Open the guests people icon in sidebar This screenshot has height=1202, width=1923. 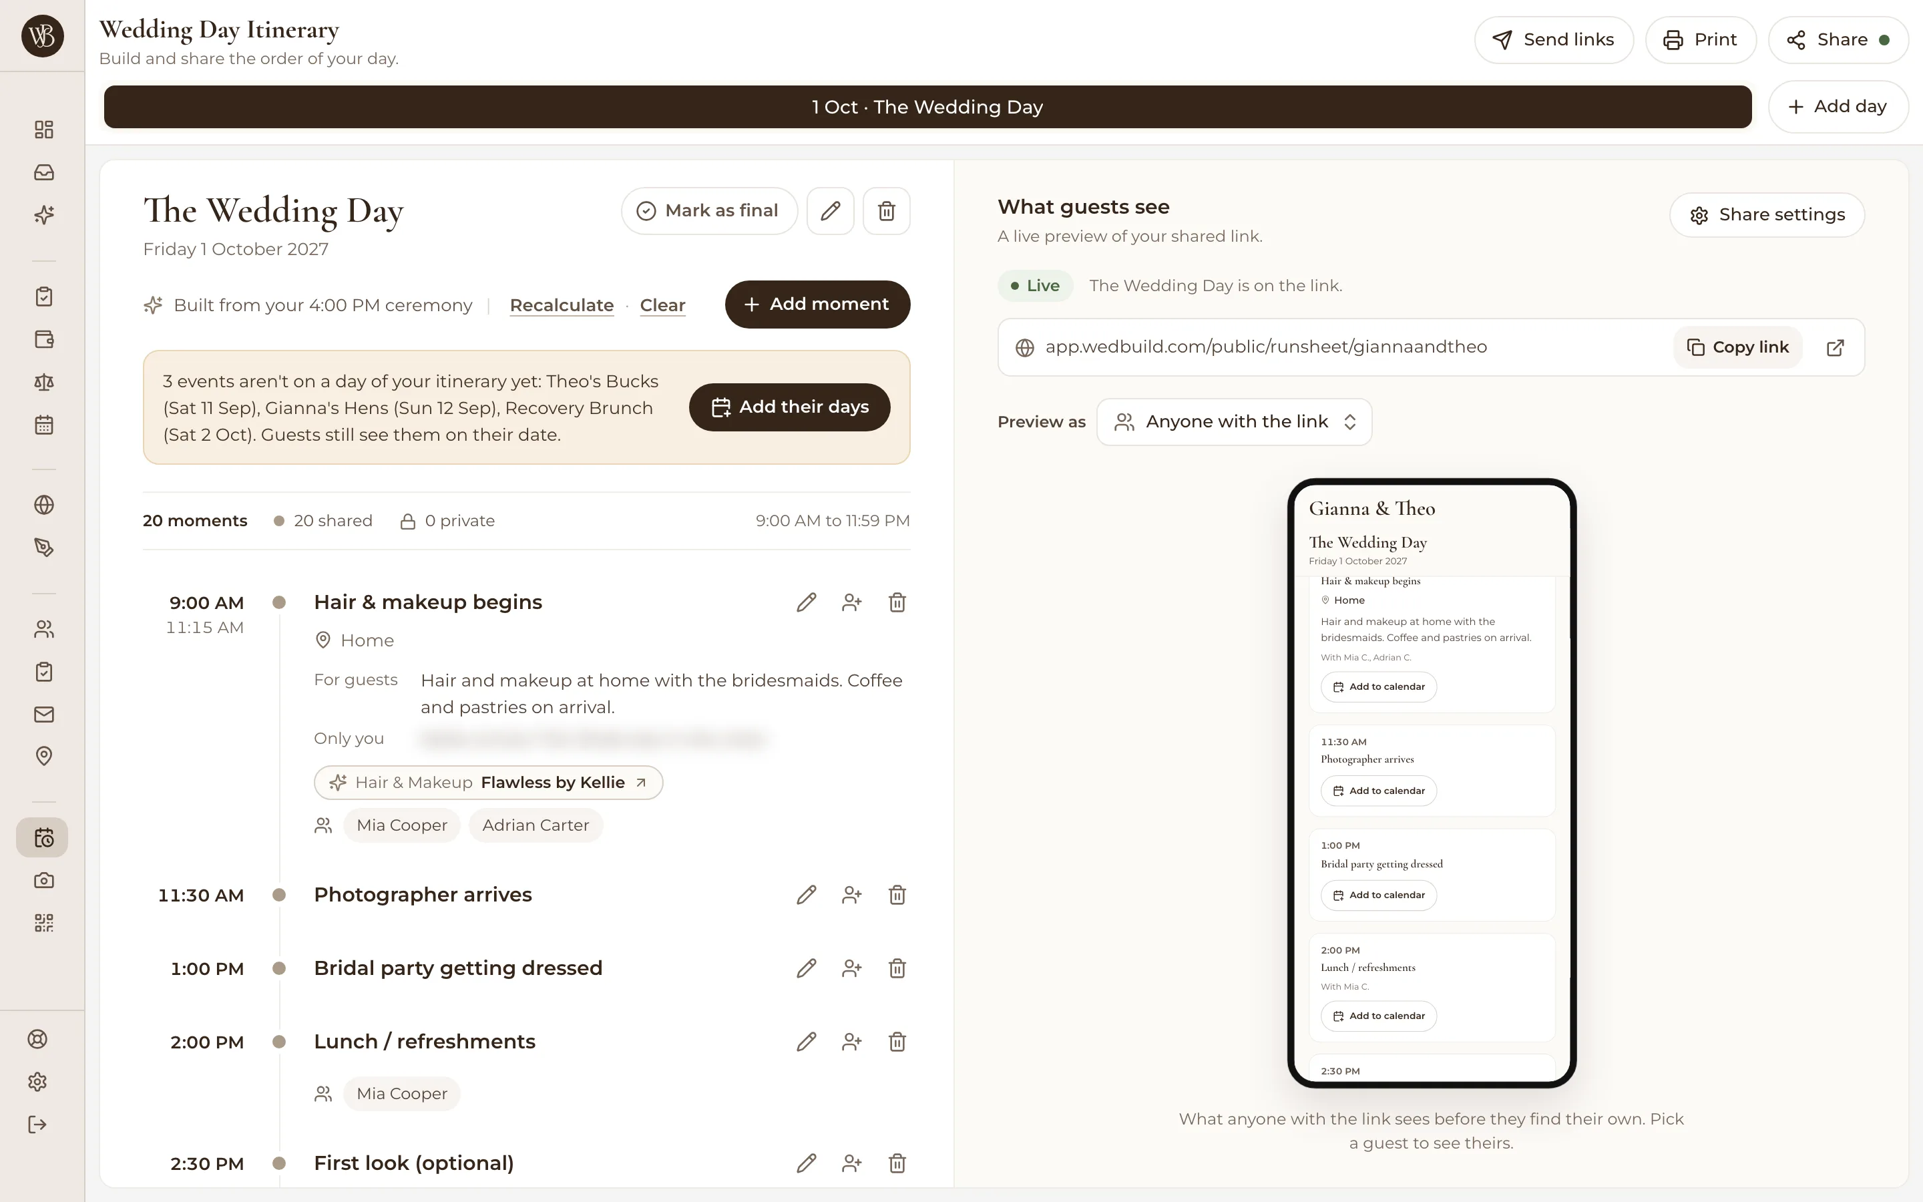[x=43, y=630]
